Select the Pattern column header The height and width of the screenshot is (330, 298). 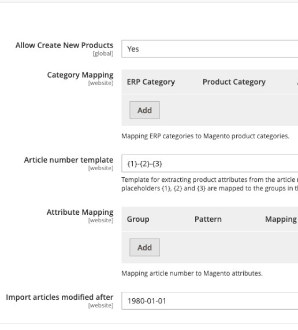pyautogui.click(x=208, y=219)
